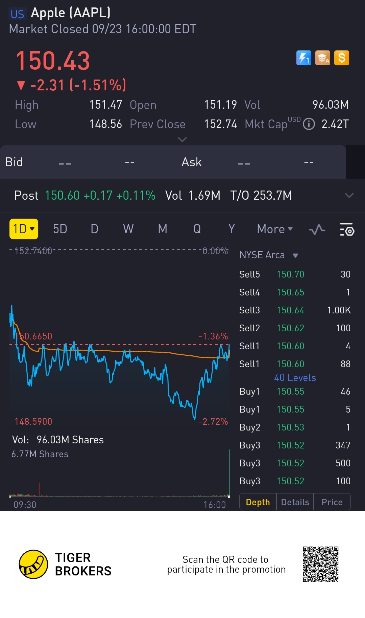Open chart display settings icon
Viewport: 365px width, 618px height.
pyautogui.click(x=347, y=229)
